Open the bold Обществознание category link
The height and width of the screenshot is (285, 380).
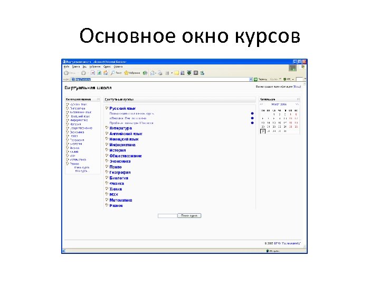(126, 156)
